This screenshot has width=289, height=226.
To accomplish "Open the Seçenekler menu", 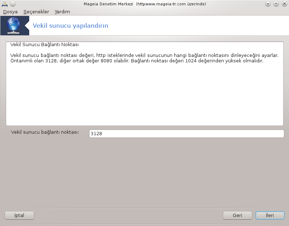I will [36, 12].
